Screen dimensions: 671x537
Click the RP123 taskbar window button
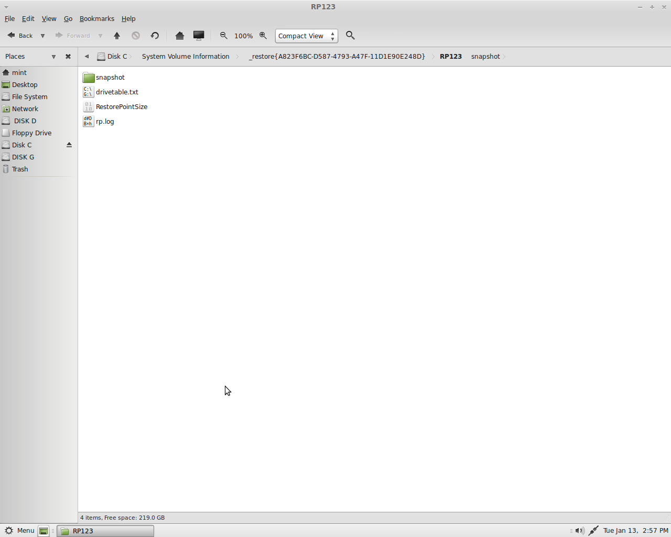[x=105, y=531]
